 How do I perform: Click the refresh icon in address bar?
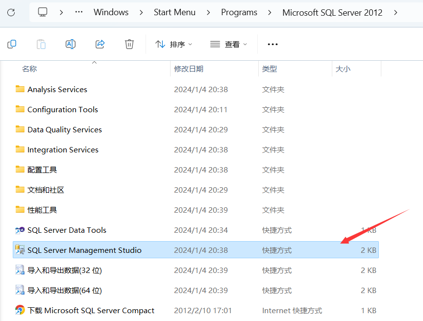coord(11,12)
